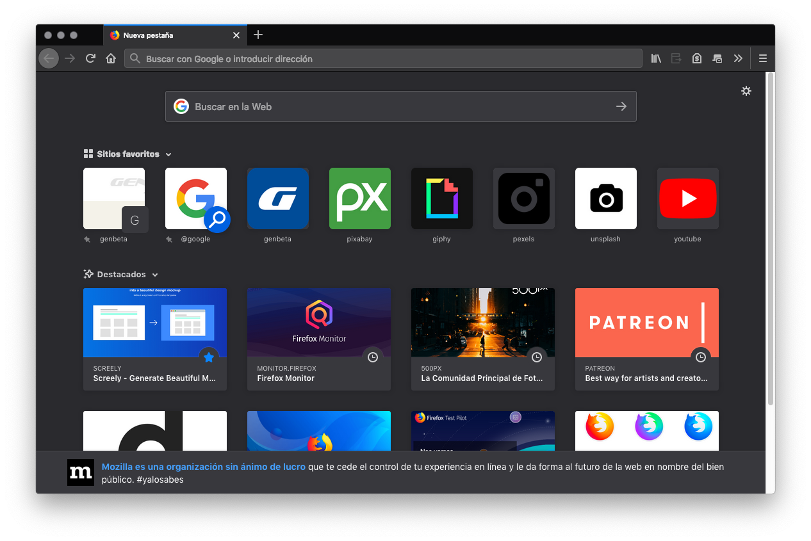The height and width of the screenshot is (541, 811).
Task: Click the vertical page scrollbar
Action: [770, 237]
